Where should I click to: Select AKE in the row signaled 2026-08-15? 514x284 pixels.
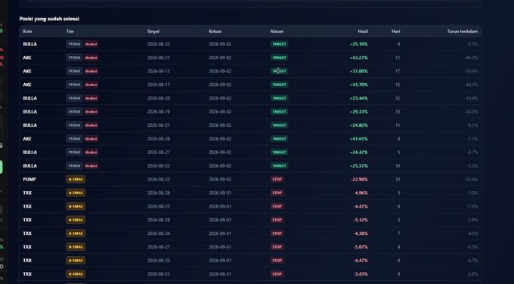click(x=27, y=71)
